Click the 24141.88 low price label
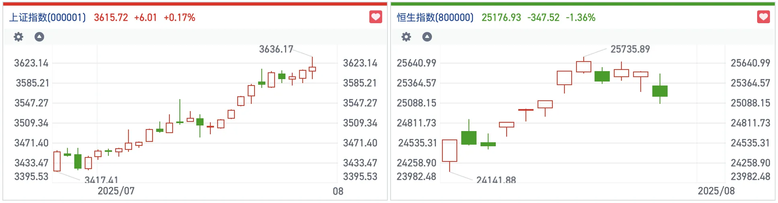 (496, 180)
